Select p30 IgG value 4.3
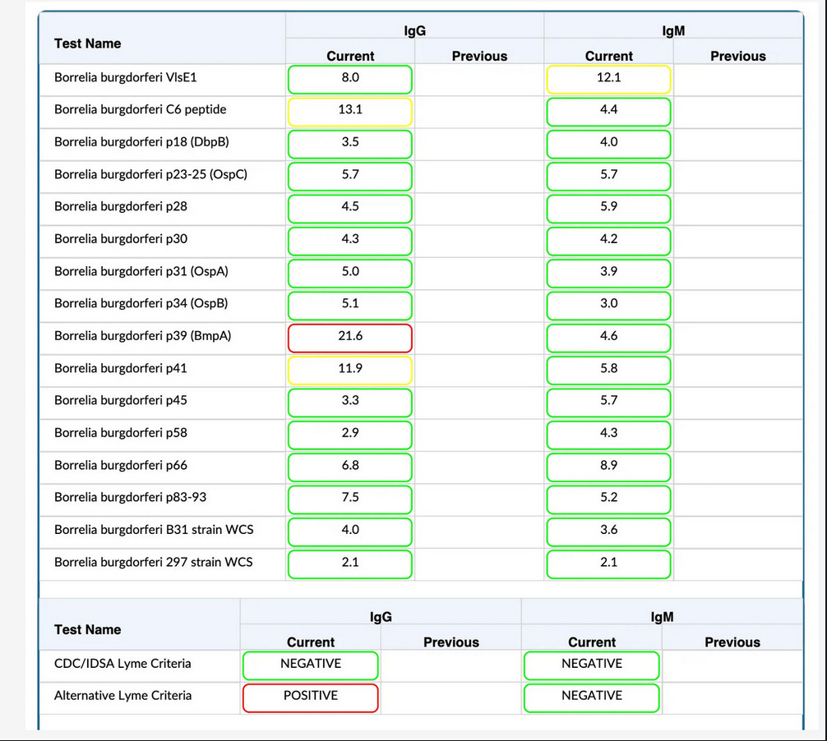The width and height of the screenshot is (827, 741). tap(350, 242)
